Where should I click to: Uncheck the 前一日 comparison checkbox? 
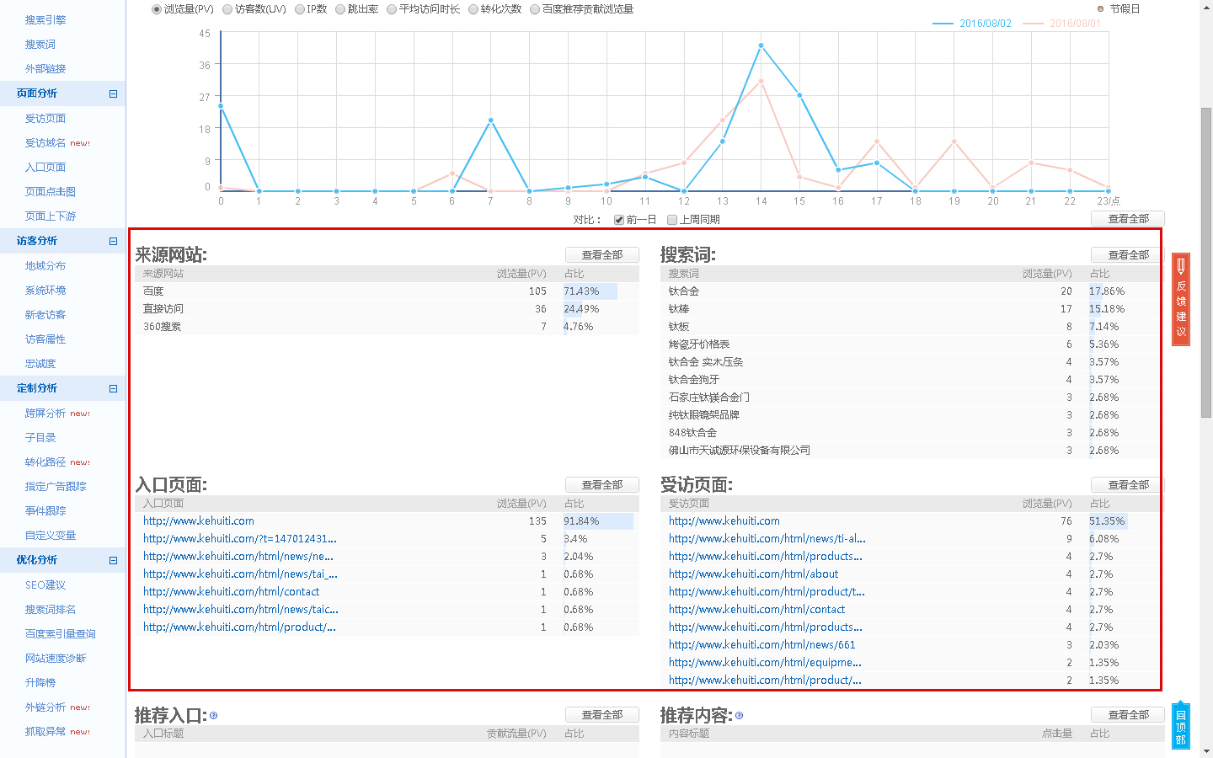click(x=619, y=220)
